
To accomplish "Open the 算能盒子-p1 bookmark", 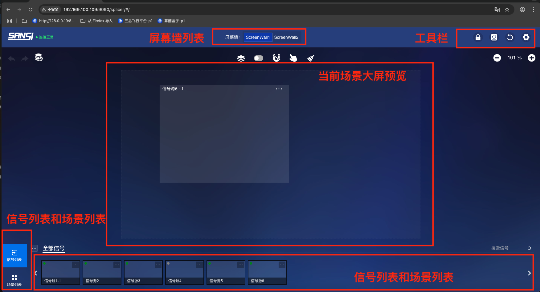I will tap(171, 21).
